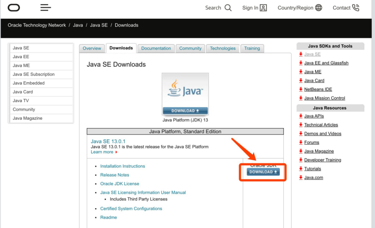Open Java Embedded sidebar item
The image size is (375, 228).
point(41,83)
